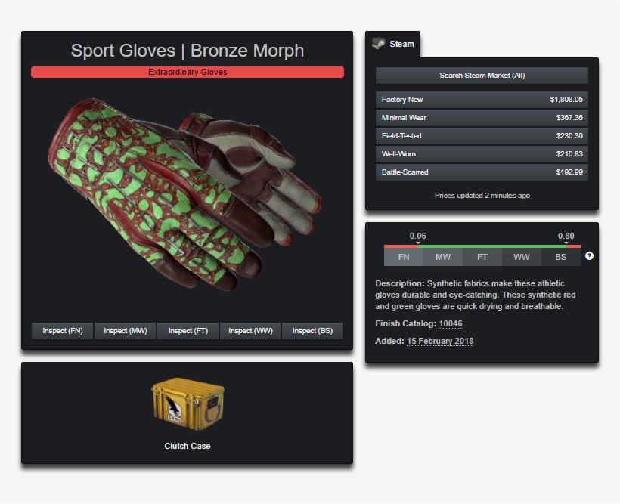This screenshot has width=620, height=504.
Task: Click the $1,808.05 Factory New price
Action: (566, 100)
